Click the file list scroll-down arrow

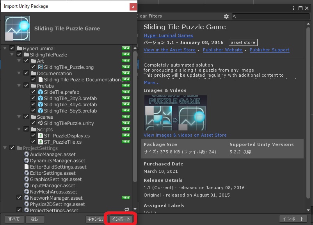135,209
